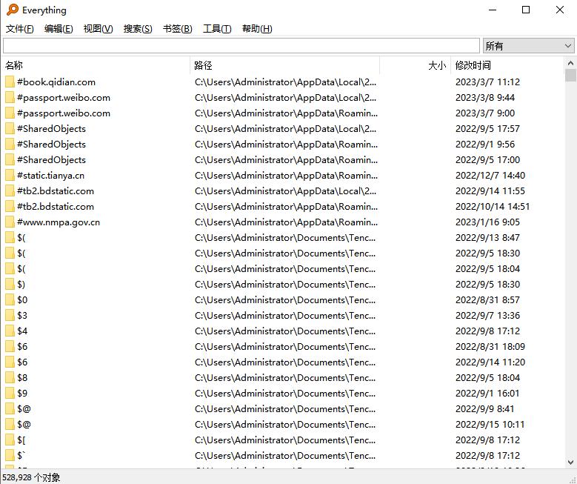577x484 pixels.
Task: Maximize the Everything window
Action: coord(526,10)
